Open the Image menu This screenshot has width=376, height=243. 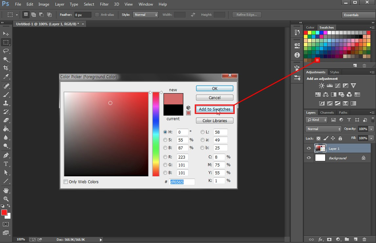click(x=44, y=4)
